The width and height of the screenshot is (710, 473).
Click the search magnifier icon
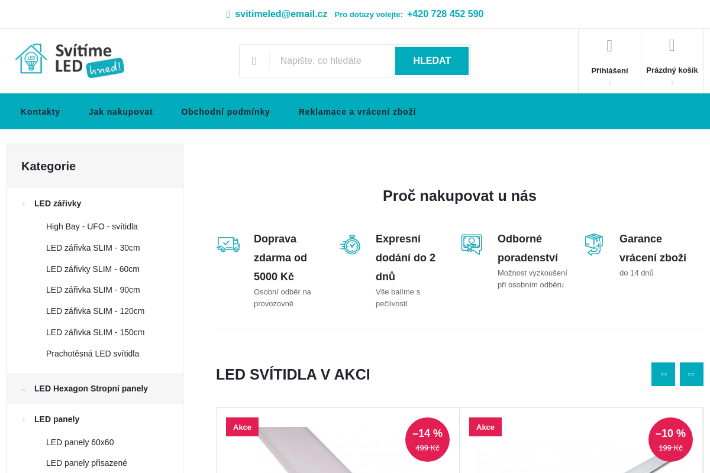coord(254,60)
